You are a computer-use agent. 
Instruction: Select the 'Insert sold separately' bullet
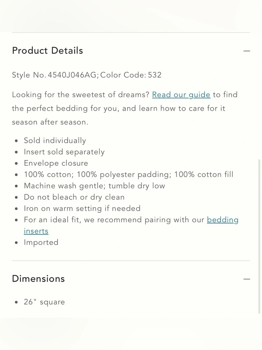(64, 152)
